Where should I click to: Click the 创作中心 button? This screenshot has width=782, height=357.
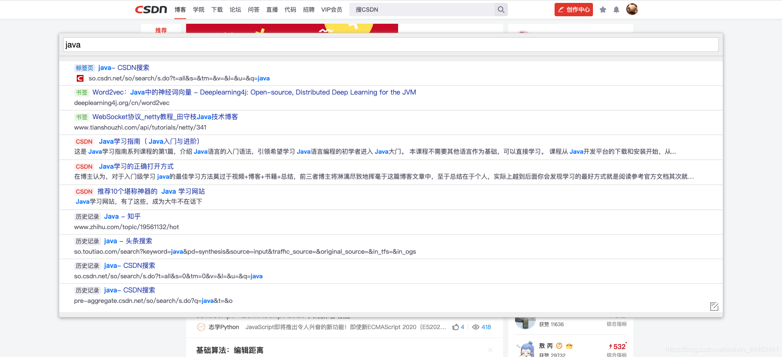(x=574, y=10)
